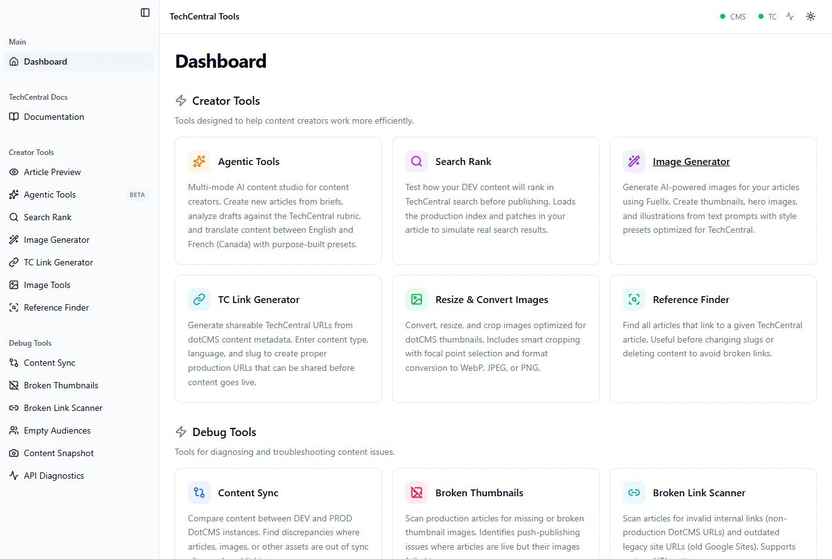Open Article Preview in the sidebar

tap(79, 172)
